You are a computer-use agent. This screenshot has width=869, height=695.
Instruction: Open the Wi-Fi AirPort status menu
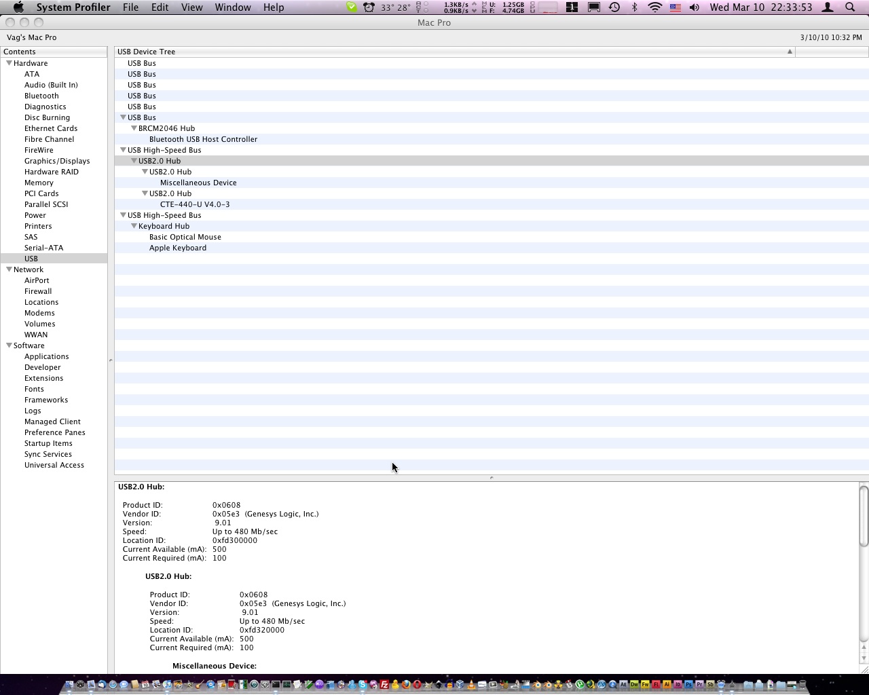[655, 7]
